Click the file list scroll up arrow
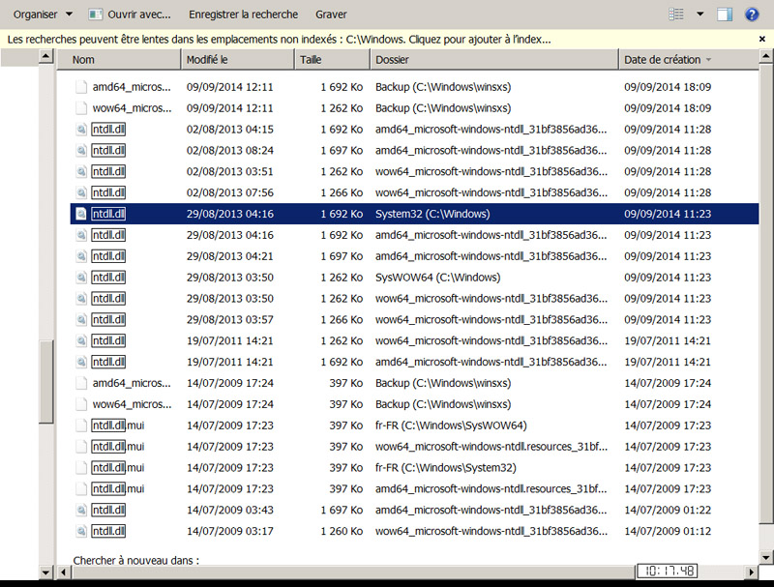 pos(766,56)
